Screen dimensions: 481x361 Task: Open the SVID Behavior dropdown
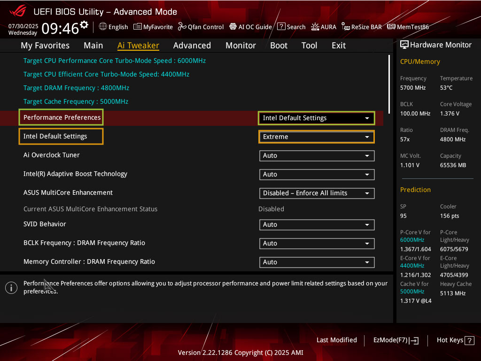(x=317, y=224)
